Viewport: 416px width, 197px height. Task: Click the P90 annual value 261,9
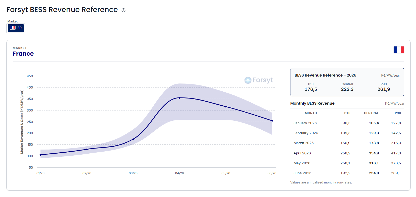(384, 89)
